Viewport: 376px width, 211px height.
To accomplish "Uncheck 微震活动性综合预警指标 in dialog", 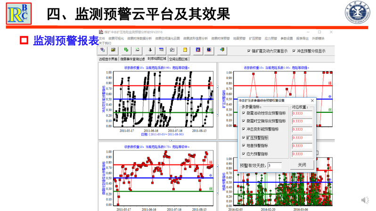I will click(244, 113).
